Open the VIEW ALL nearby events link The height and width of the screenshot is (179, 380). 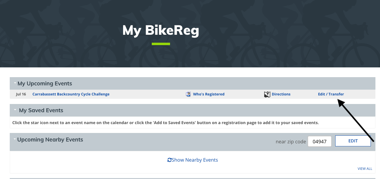click(x=365, y=169)
